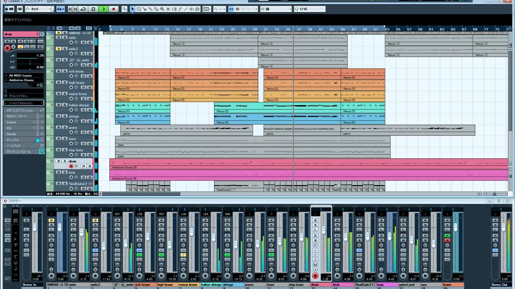The image size is (515, 289).
Task: Select the Glue tool
Action: [x=150, y=9]
